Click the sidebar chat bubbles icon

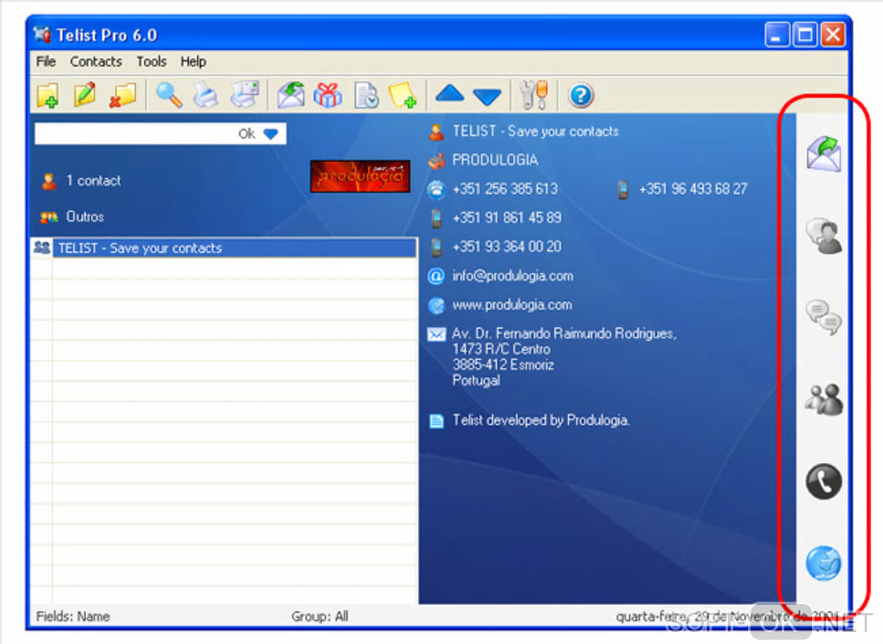tap(823, 318)
